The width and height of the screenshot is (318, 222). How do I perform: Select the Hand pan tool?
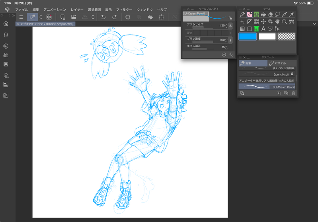[x=277, y=21]
